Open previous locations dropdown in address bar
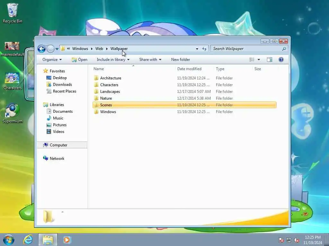329x246 pixels. tap(197, 49)
